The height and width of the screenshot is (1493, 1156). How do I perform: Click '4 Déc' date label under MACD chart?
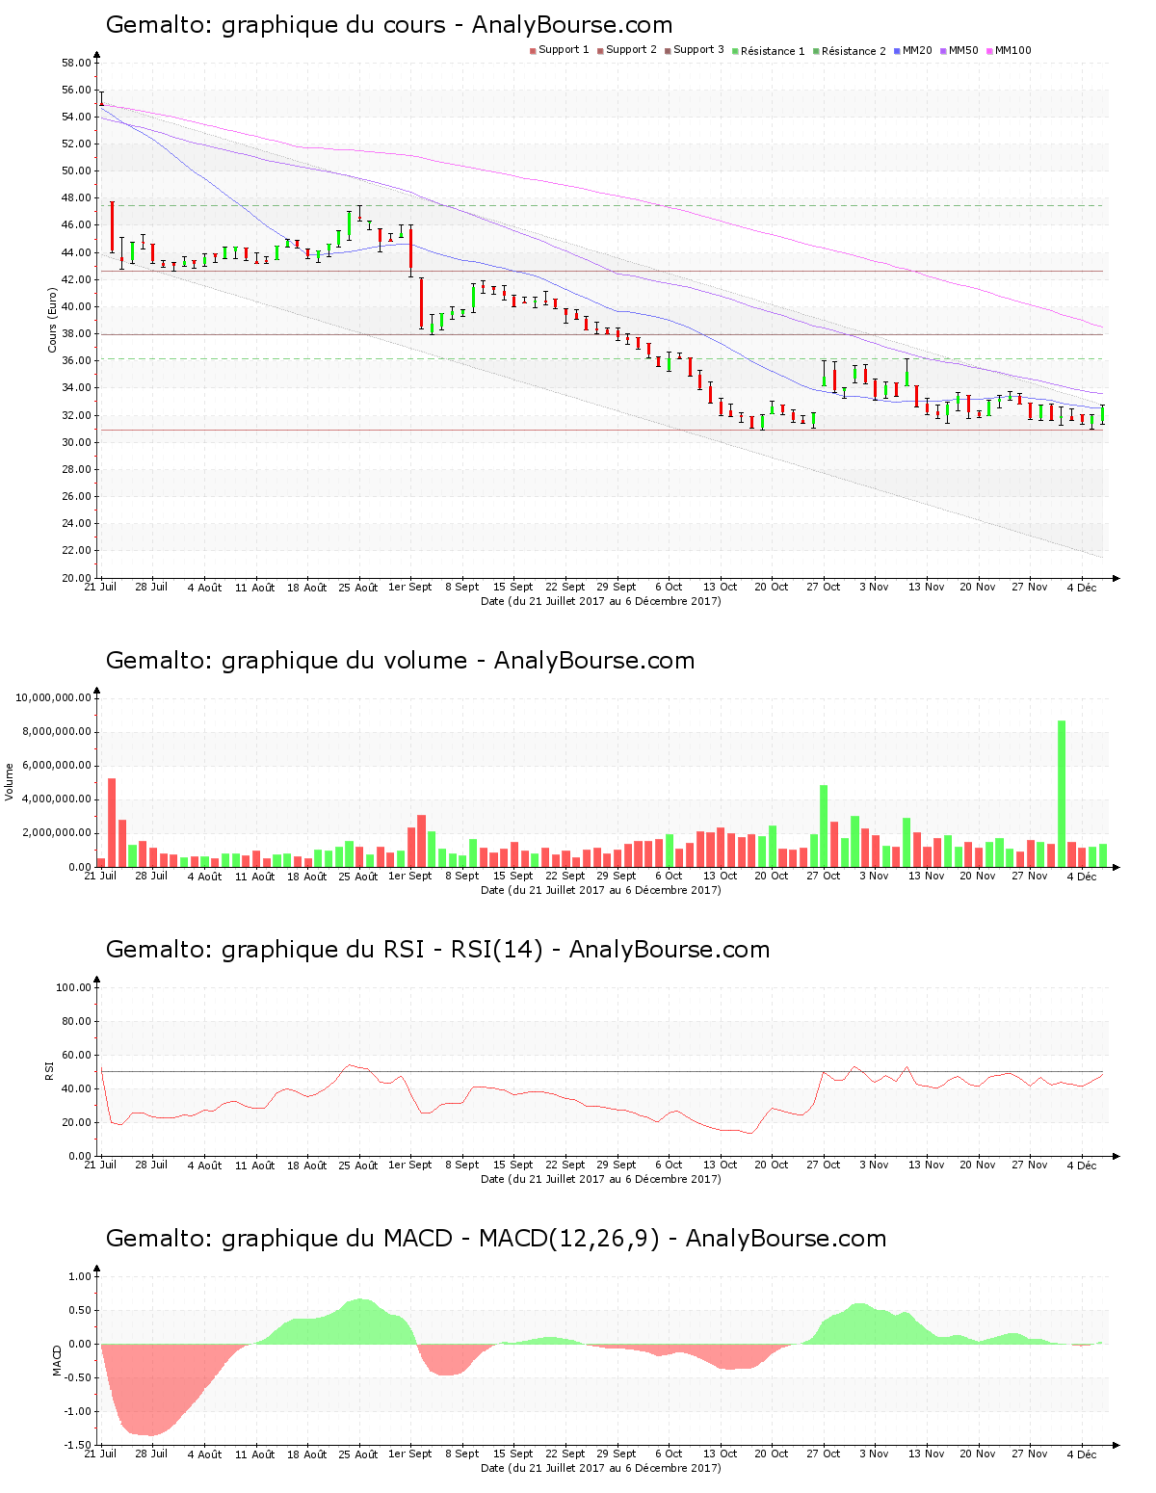[1082, 1454]
